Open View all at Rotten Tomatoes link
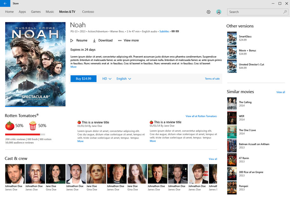Image resolution: width=290 pixels, height=199 pixels. (x=201, y=116)
